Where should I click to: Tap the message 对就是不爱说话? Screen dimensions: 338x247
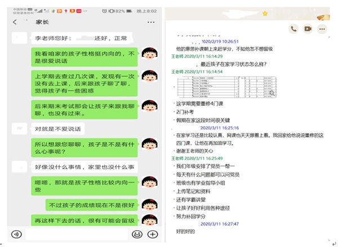58,129
